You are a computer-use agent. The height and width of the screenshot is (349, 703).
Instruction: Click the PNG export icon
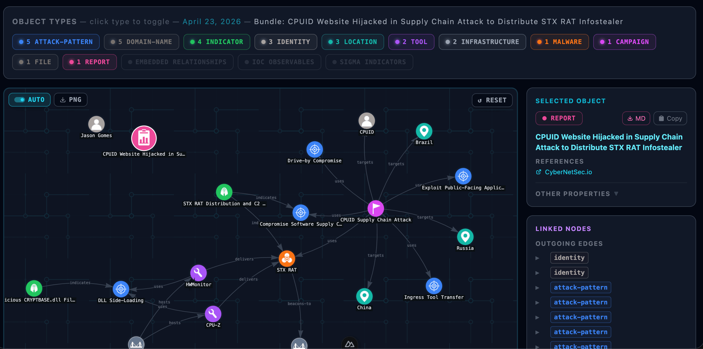point(71,99)
